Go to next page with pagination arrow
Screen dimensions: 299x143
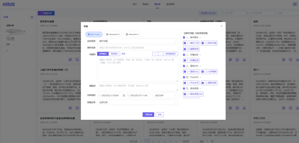(x=176, y=141)
